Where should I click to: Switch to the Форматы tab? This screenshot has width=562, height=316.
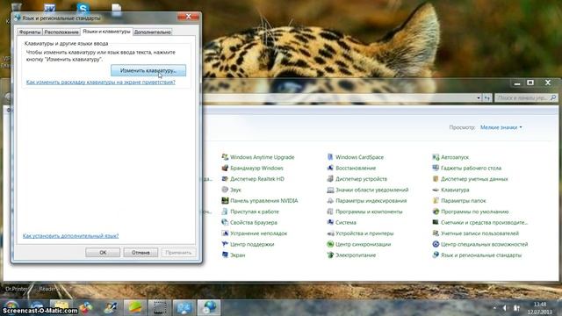[30, 32]
